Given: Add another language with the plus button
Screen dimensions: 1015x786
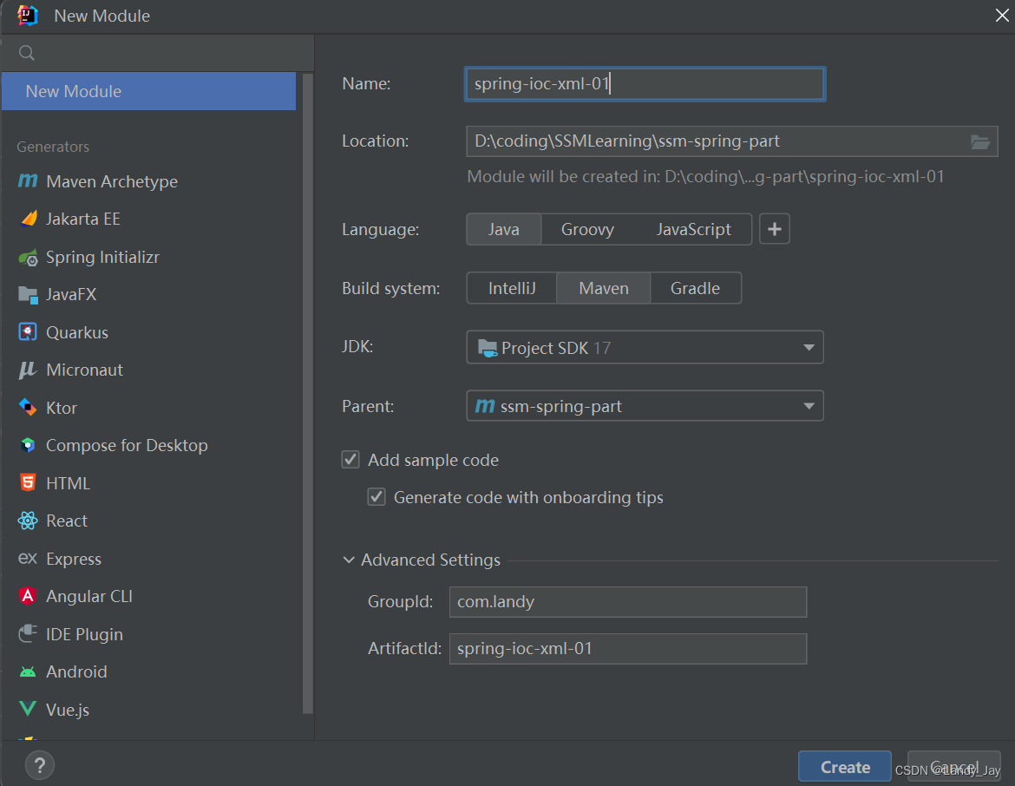Looking at the screenshot, I should pos(774,229).
